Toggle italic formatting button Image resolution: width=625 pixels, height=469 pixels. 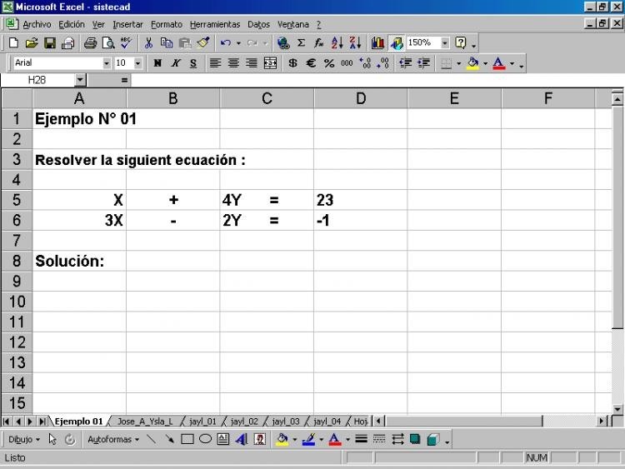point(176,63)
